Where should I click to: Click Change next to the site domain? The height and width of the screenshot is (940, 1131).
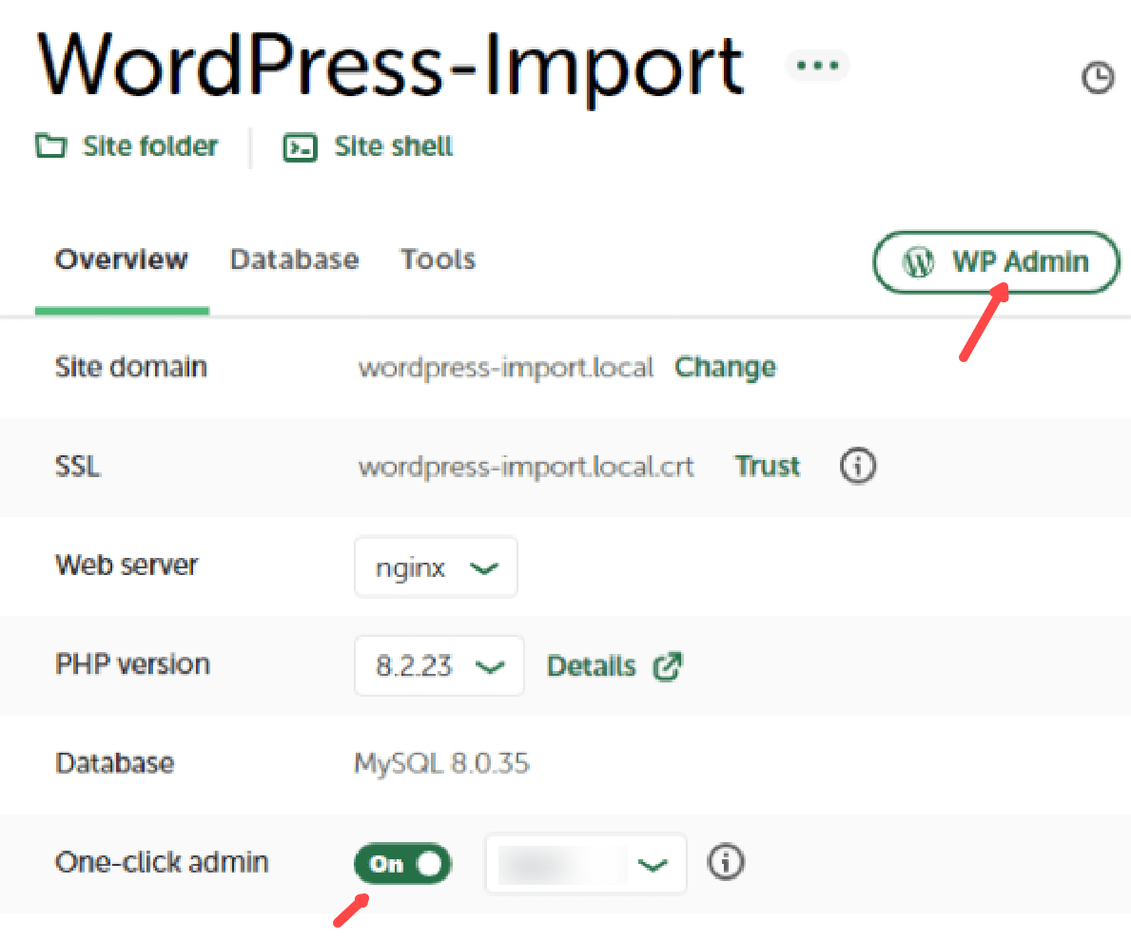point(725,368)
